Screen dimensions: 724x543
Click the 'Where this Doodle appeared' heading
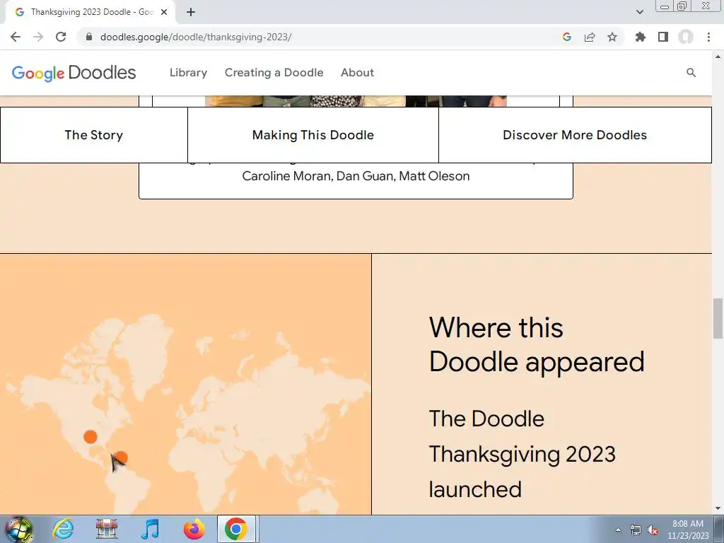pos(537,344)
